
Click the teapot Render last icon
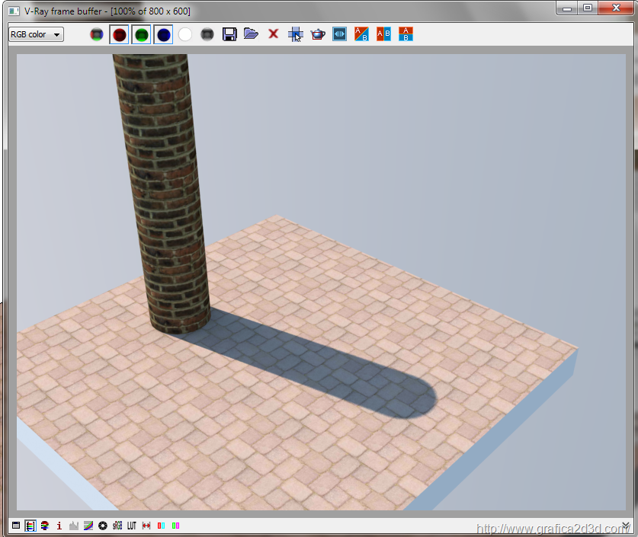coord(317,34)
